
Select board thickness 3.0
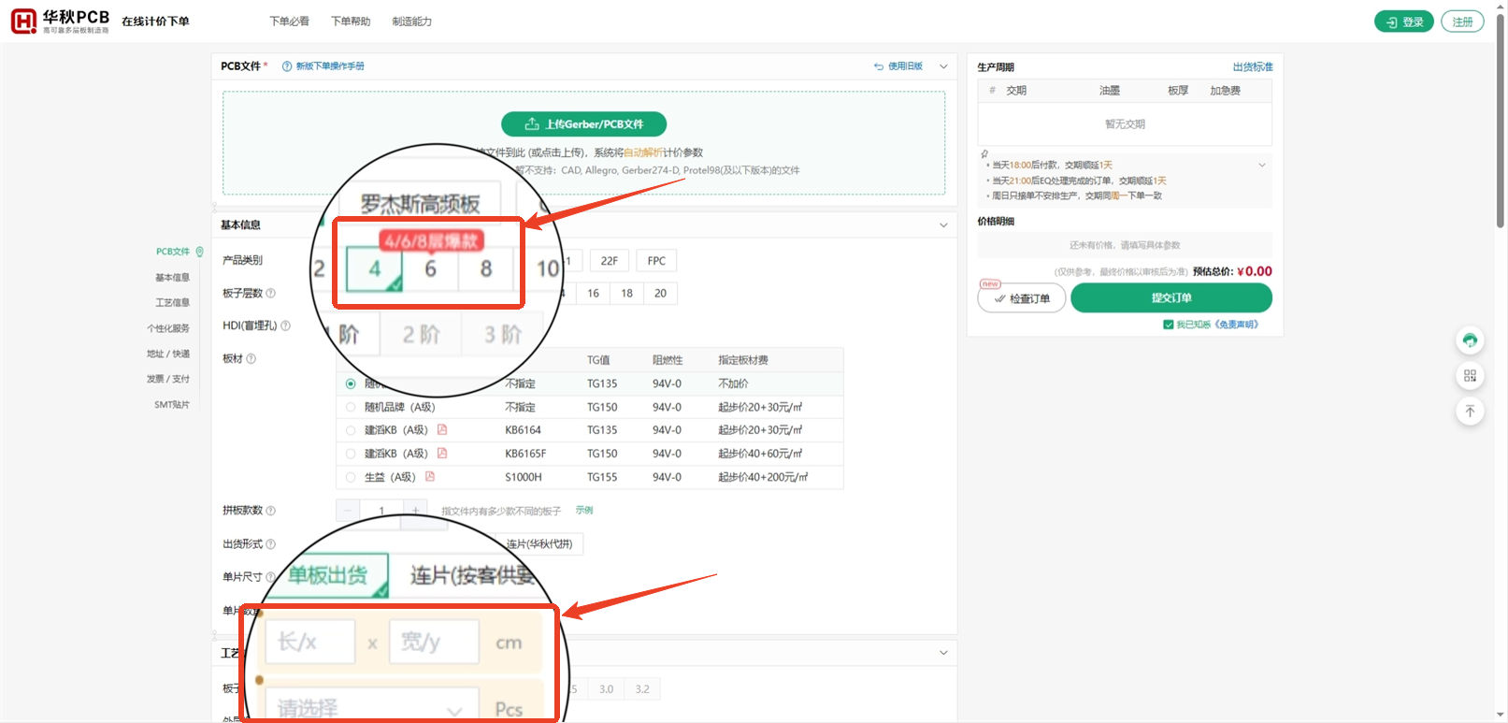point(607,689)
